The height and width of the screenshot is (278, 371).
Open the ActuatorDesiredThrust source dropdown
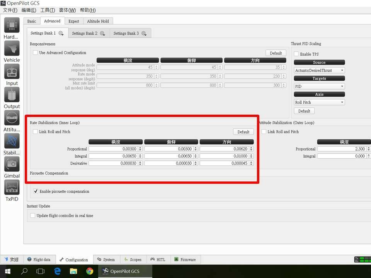319,70
